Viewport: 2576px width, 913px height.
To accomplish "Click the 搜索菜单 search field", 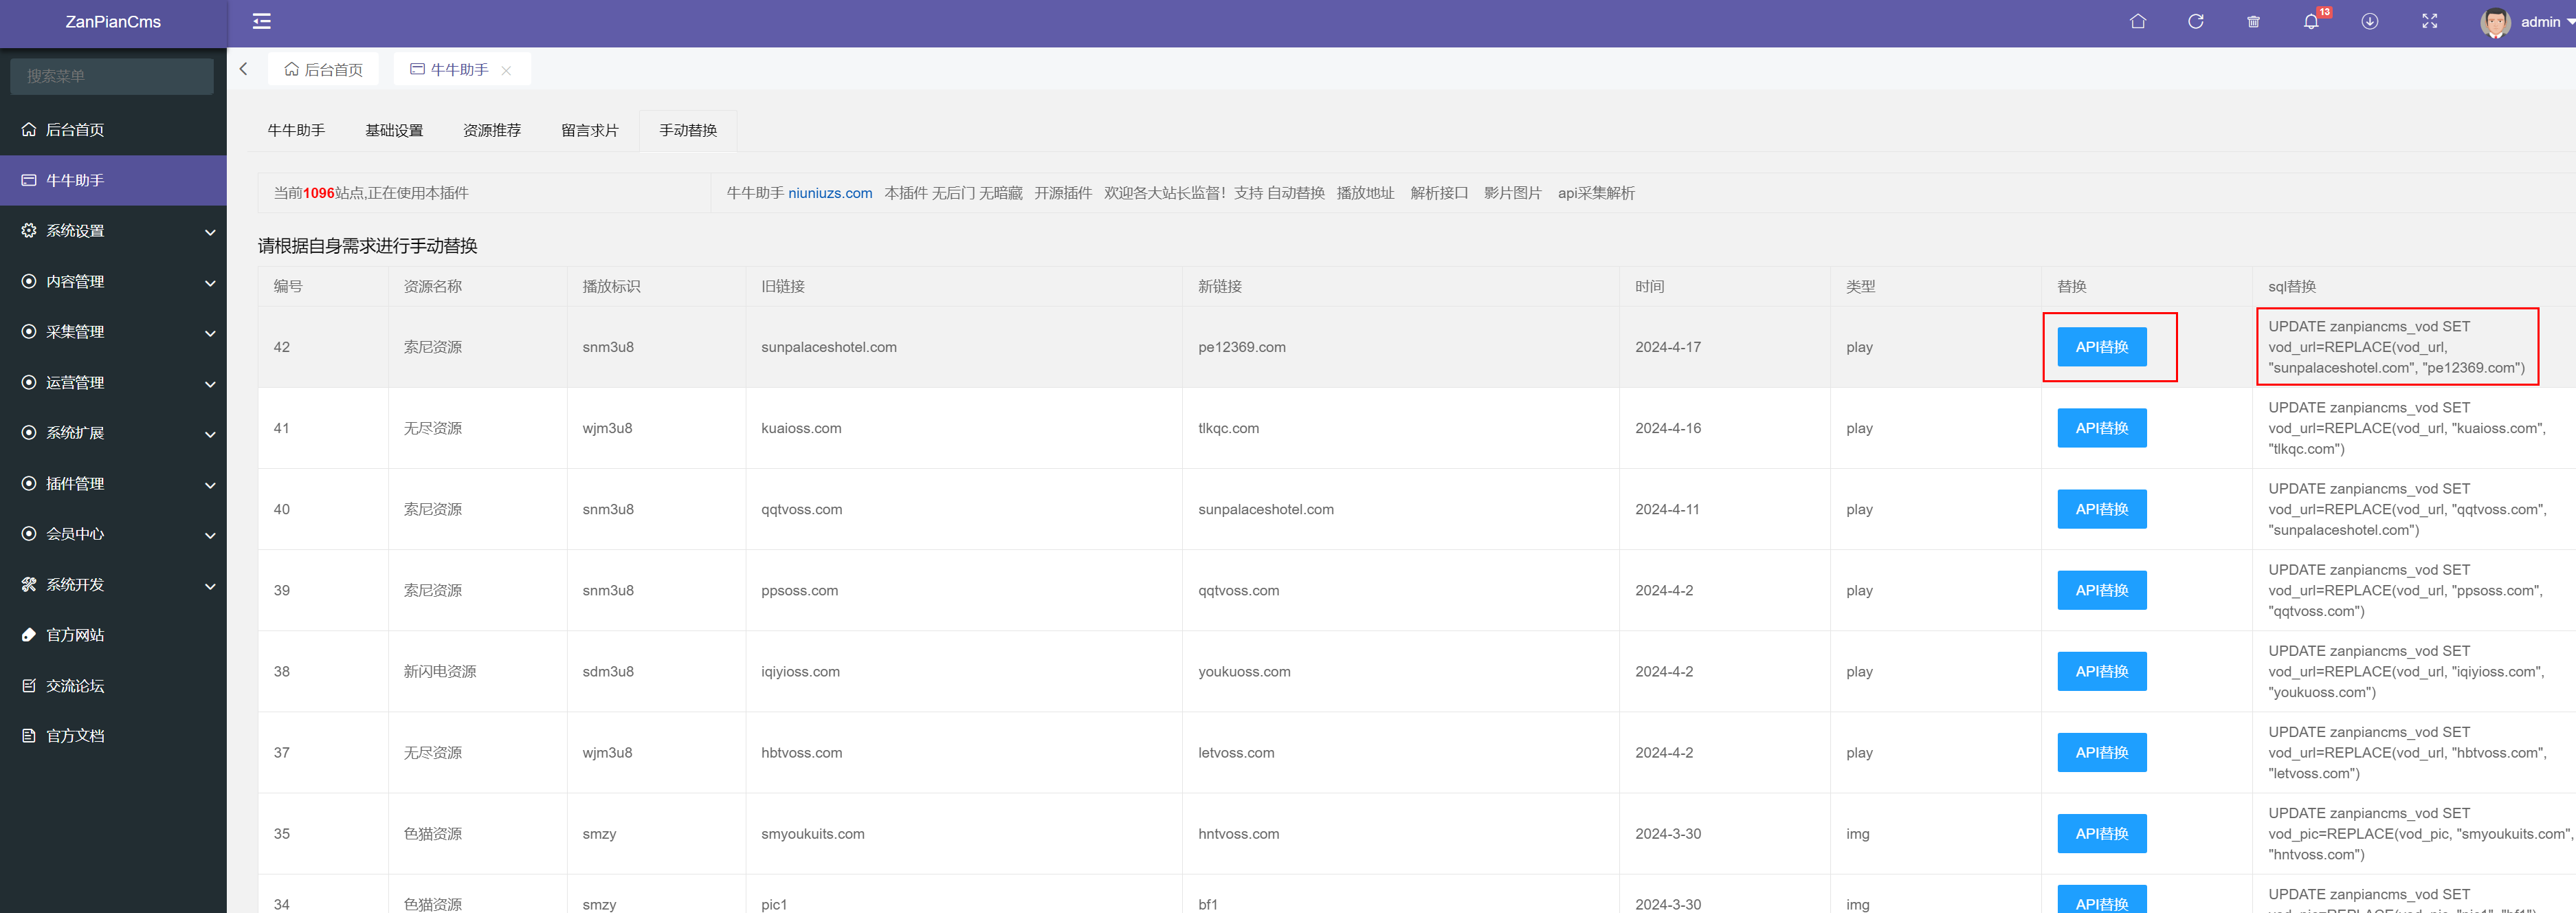I will [112, 76].
